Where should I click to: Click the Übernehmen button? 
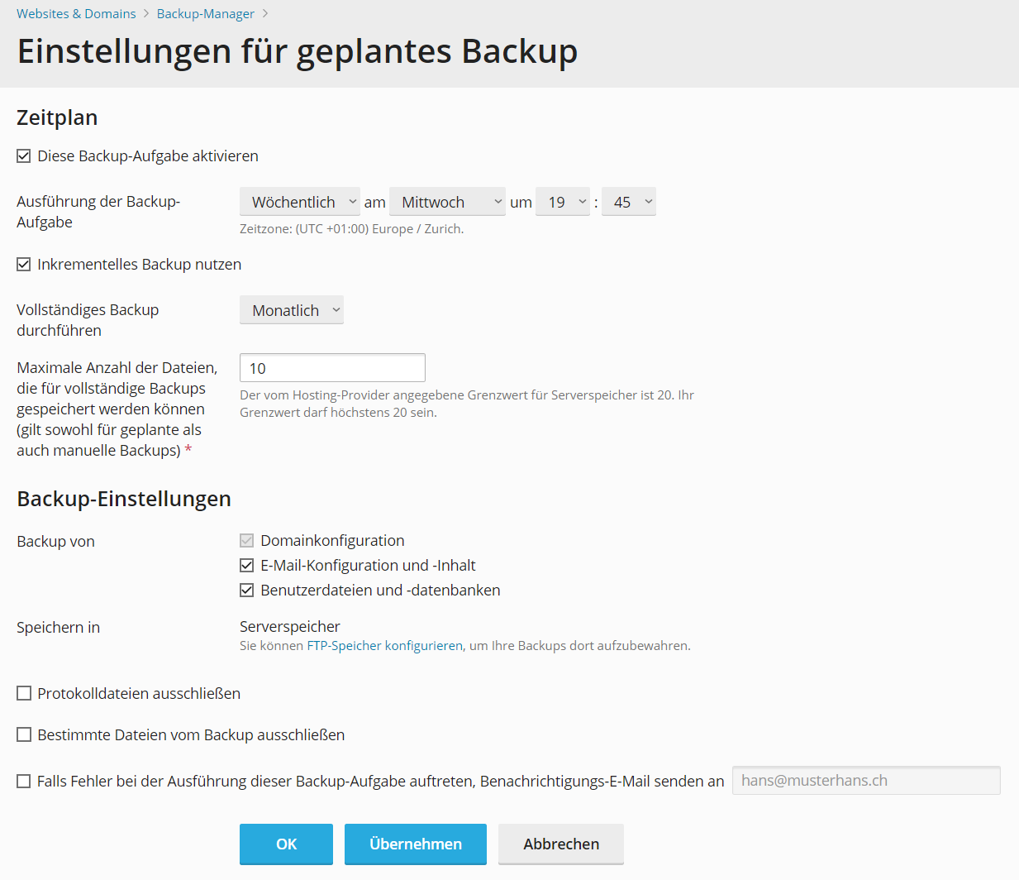pyautogui.click(x=415, y=844)
